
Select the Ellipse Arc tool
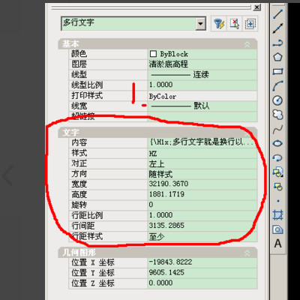click(x=277, y=157)
